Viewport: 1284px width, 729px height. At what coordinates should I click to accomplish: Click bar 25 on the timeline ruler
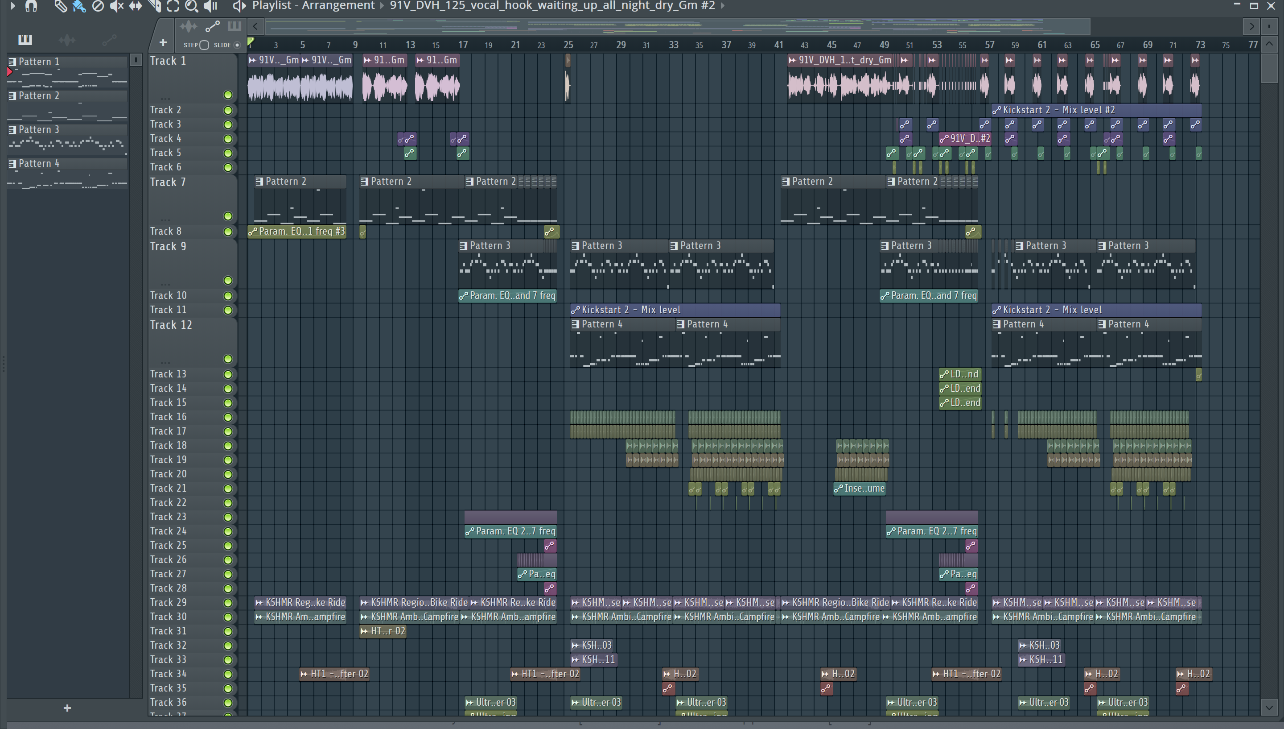pyautogui.click(x=568, y=45)
